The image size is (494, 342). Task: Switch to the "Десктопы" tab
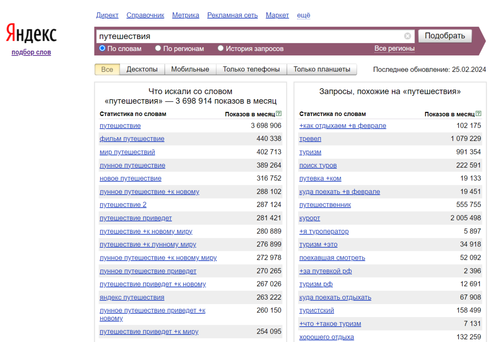coord(142,69)
